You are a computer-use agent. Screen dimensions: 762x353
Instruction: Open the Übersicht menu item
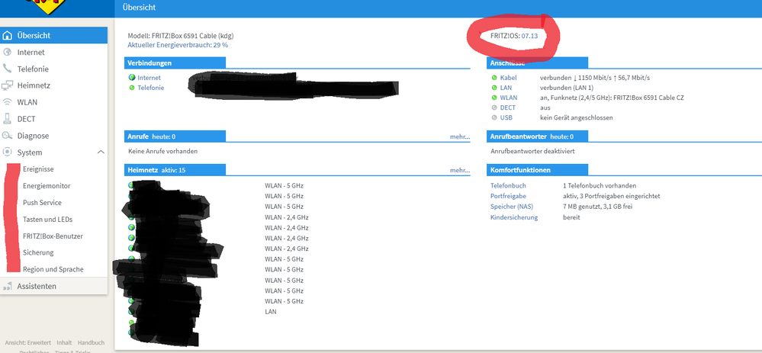tap(53, 35)
